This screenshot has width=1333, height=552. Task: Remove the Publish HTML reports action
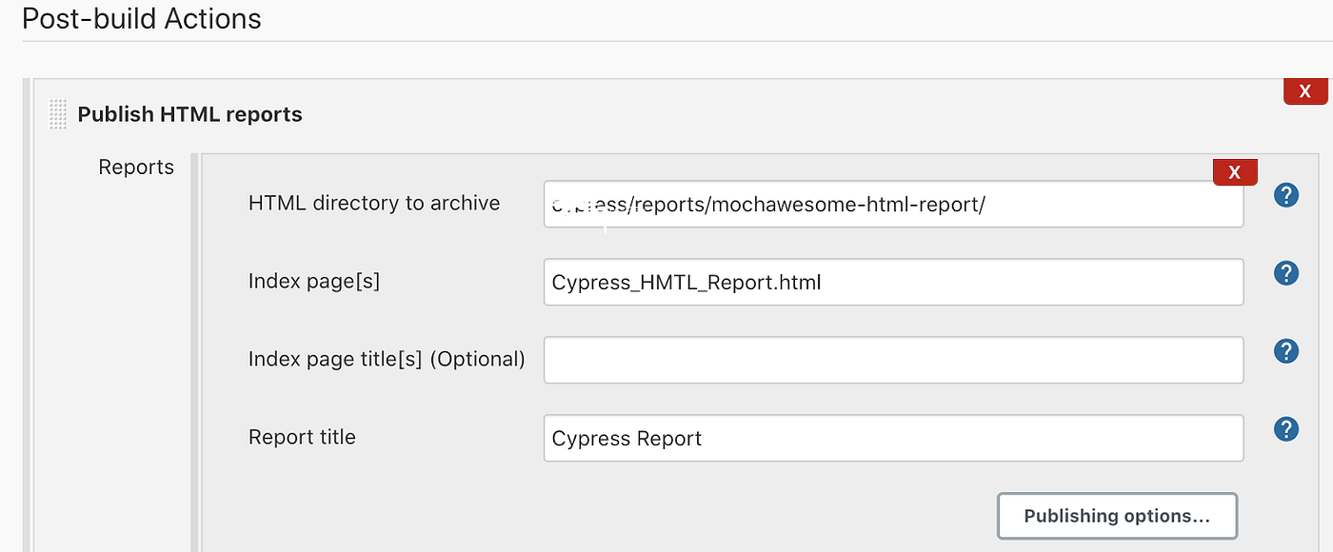[1305, 90]
